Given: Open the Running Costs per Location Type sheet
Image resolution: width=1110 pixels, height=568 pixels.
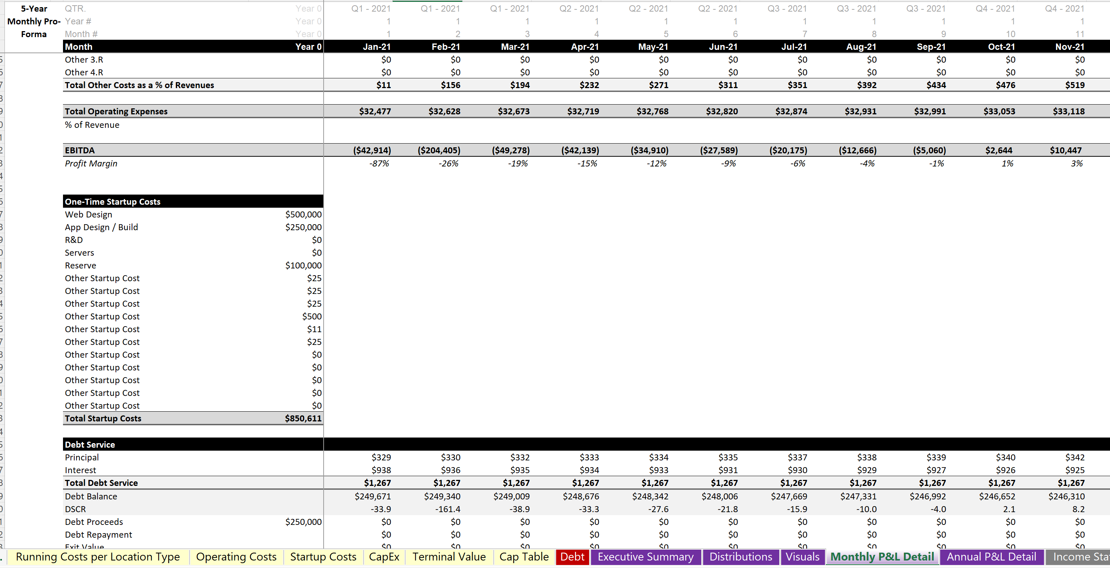Looking at the screenshot, I should tap(98, 557).
